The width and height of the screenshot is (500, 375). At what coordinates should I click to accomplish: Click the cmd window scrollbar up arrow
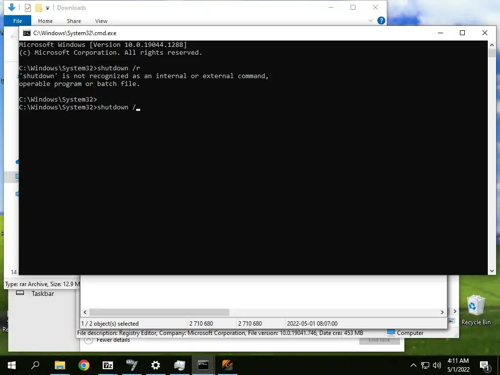pyautogui.click(x=492, y=45)
